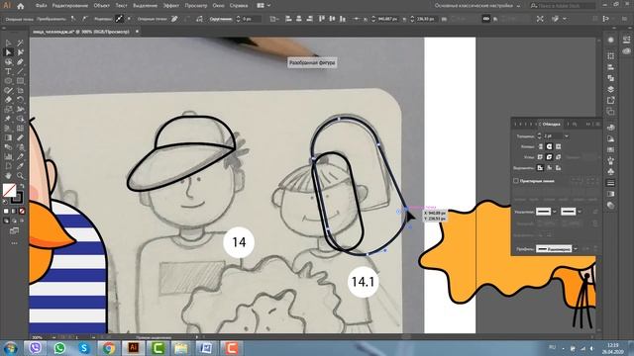This screenshot has width=634, height=356.
Task: Select Projecting Cap stroke option
Action: (559, 146)
